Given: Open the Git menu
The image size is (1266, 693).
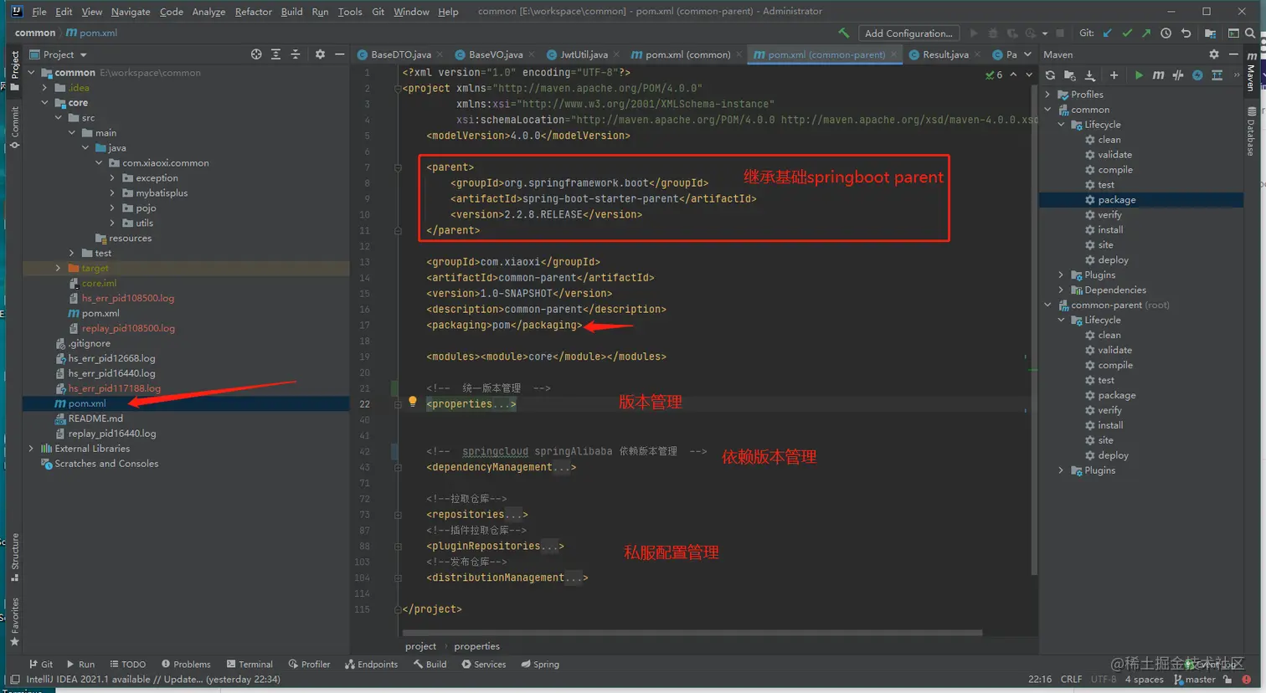Looking at the screenshot, I should 378,12.
